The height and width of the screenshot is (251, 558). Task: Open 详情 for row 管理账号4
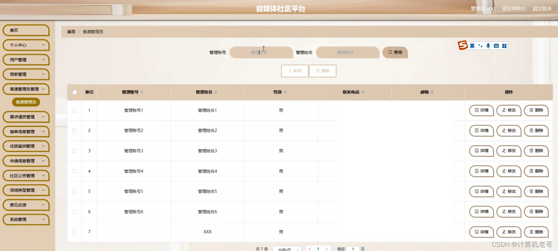[x=482, y=171]
